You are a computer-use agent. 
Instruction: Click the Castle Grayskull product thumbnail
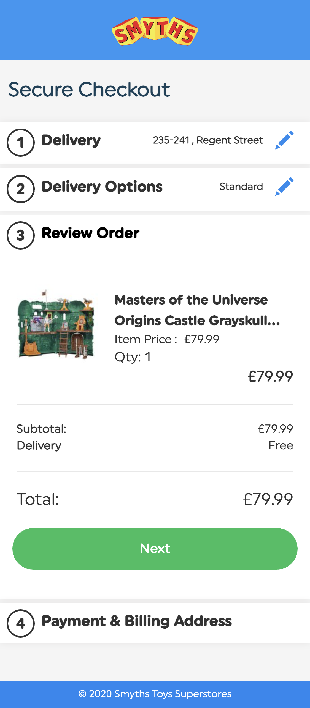[x=56, y=324]
